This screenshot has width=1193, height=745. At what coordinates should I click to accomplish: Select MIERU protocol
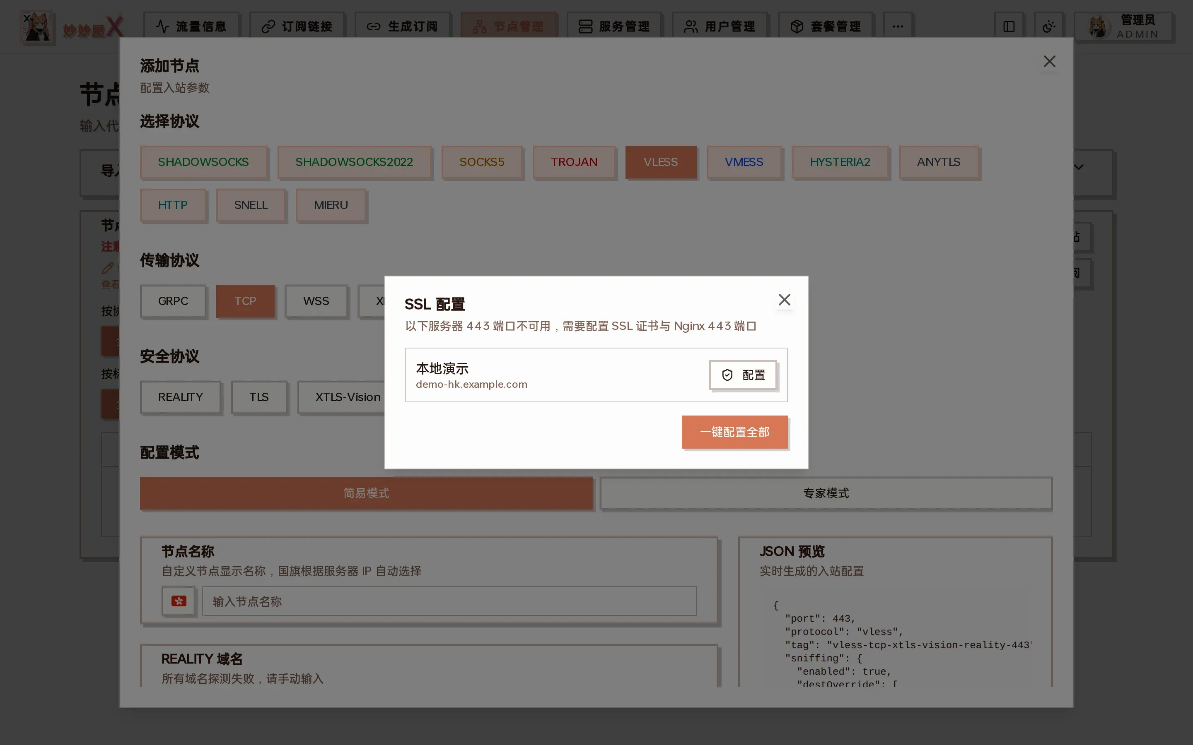point(331,205)
